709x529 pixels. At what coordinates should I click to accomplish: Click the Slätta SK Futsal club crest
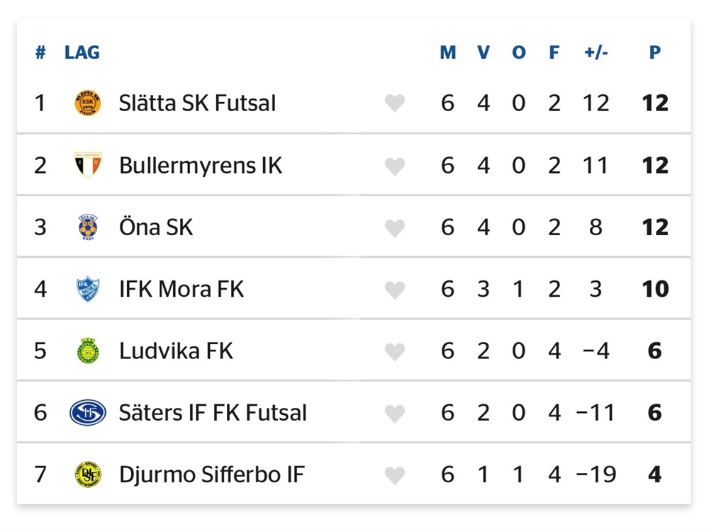click(x=87, y=103)
